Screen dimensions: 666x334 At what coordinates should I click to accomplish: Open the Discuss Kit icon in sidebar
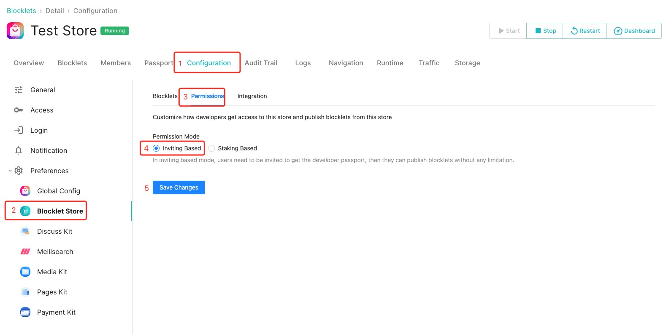click(x=25, y=231)
